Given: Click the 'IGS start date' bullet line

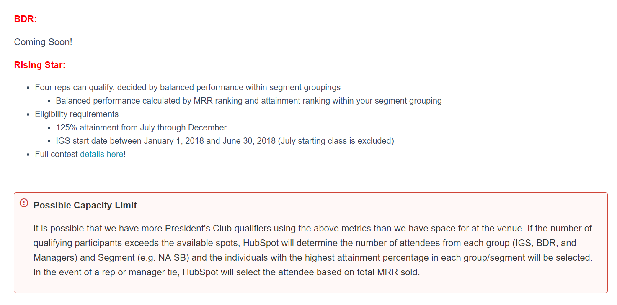Looking at the screenshot, I should (x=225, y=141).
